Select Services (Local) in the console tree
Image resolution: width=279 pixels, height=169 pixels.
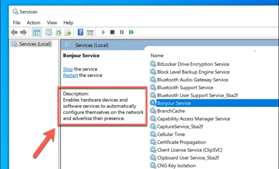click(31, 44)
